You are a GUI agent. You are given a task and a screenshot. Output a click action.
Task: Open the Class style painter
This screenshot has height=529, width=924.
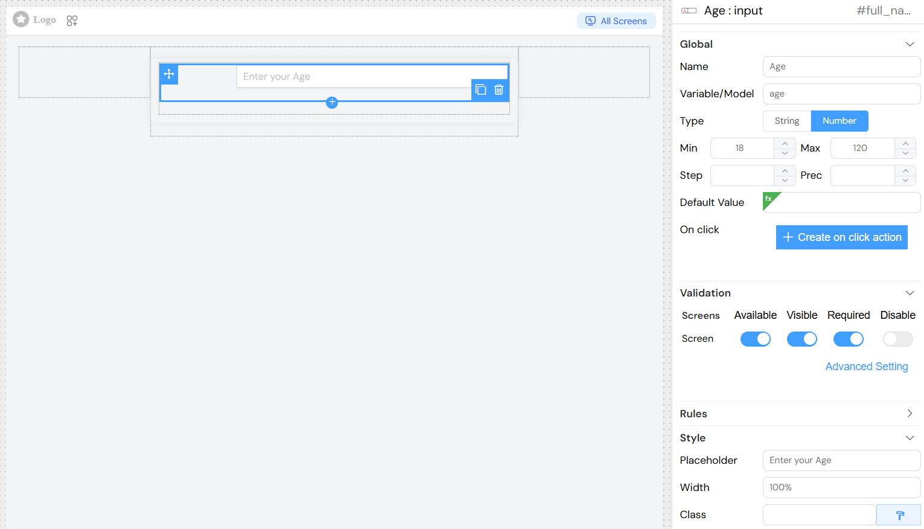899,515
